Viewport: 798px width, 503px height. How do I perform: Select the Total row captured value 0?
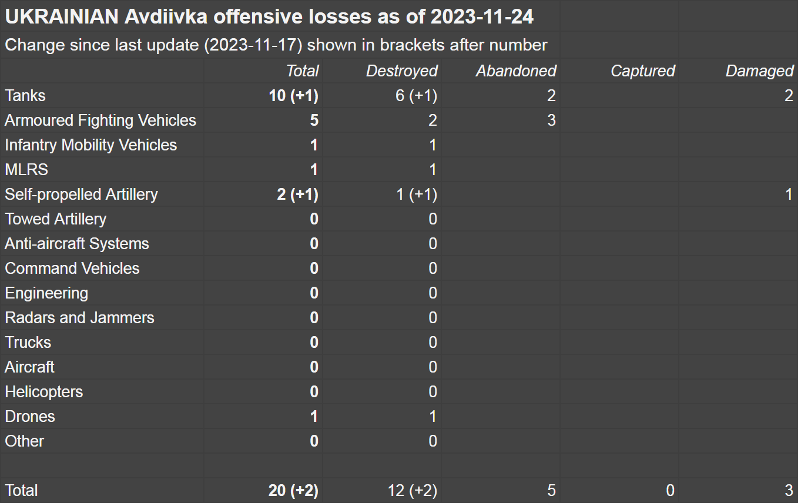[669, 491]
